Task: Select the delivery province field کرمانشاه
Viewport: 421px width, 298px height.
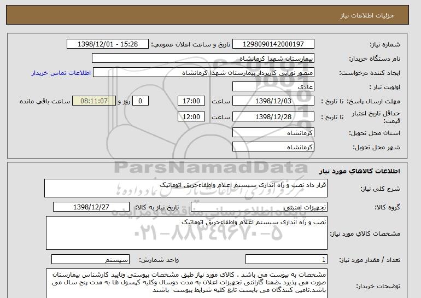Action: pos(273,133)
